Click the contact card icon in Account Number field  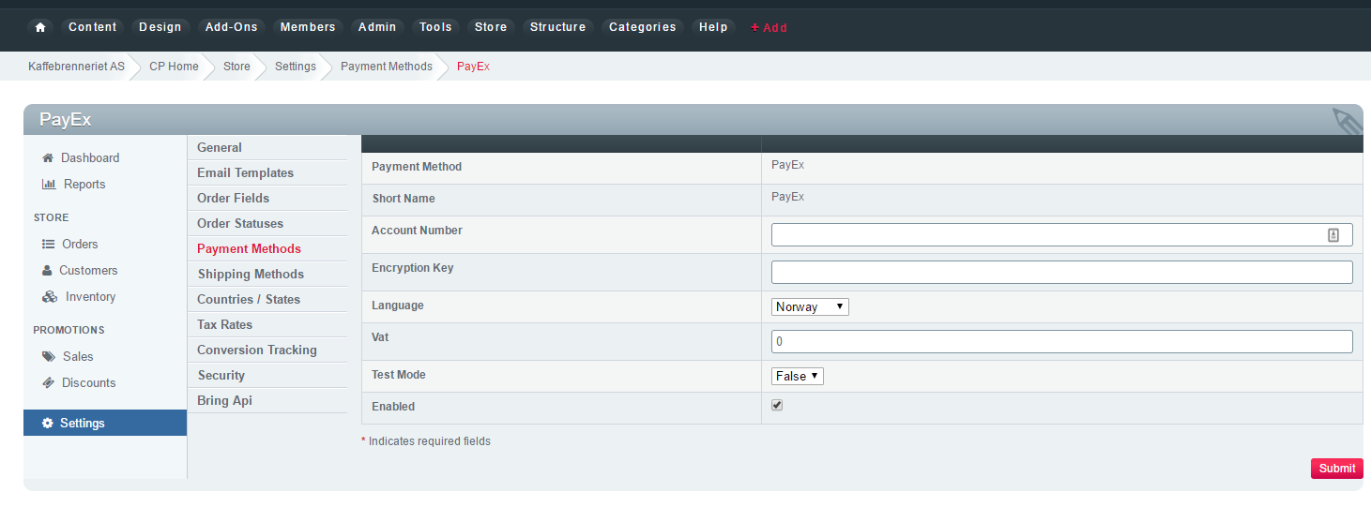click(1333, 235)
